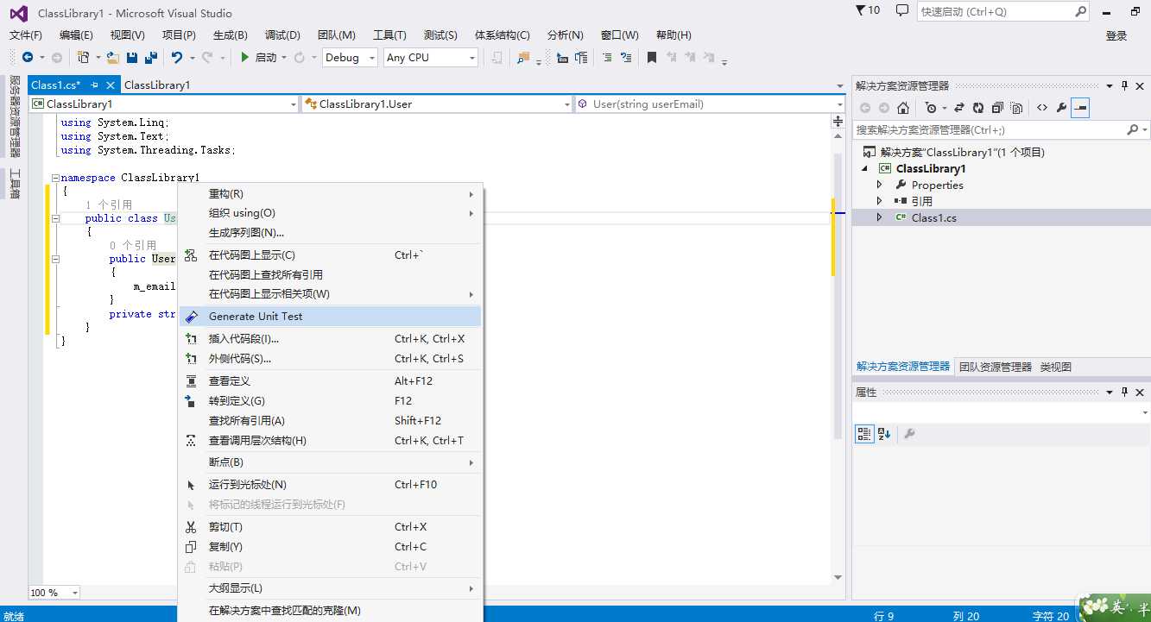Open the 生成(B) build menu
The height and width of the screenshot is (622, 1151).
tap(231, 35)
